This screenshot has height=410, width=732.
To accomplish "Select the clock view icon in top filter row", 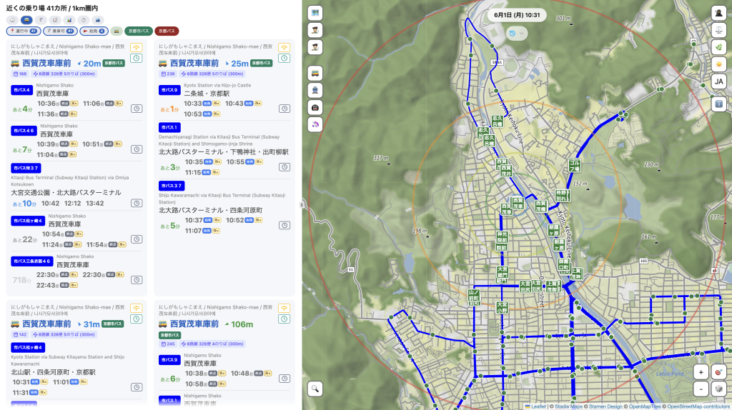I will 13,20.
